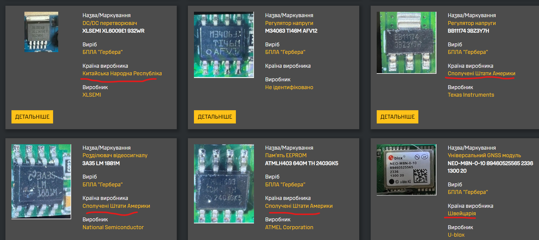Open the M34063 voltage regulator photo

224,45
